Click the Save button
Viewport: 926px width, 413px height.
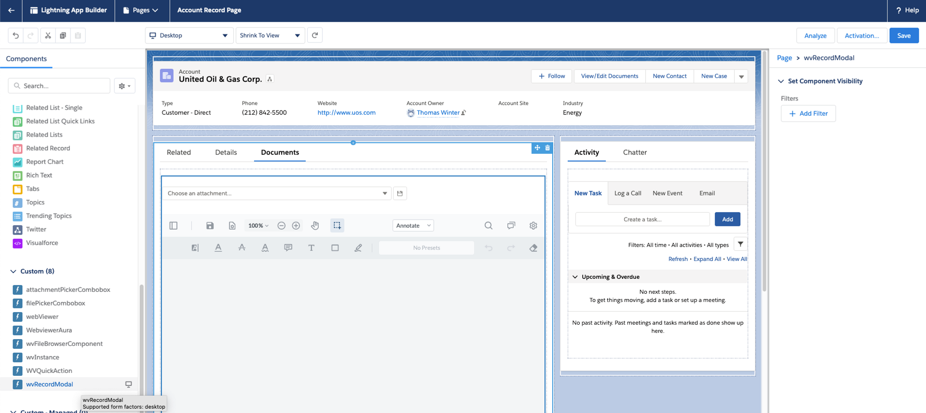[x=904, y=35]
